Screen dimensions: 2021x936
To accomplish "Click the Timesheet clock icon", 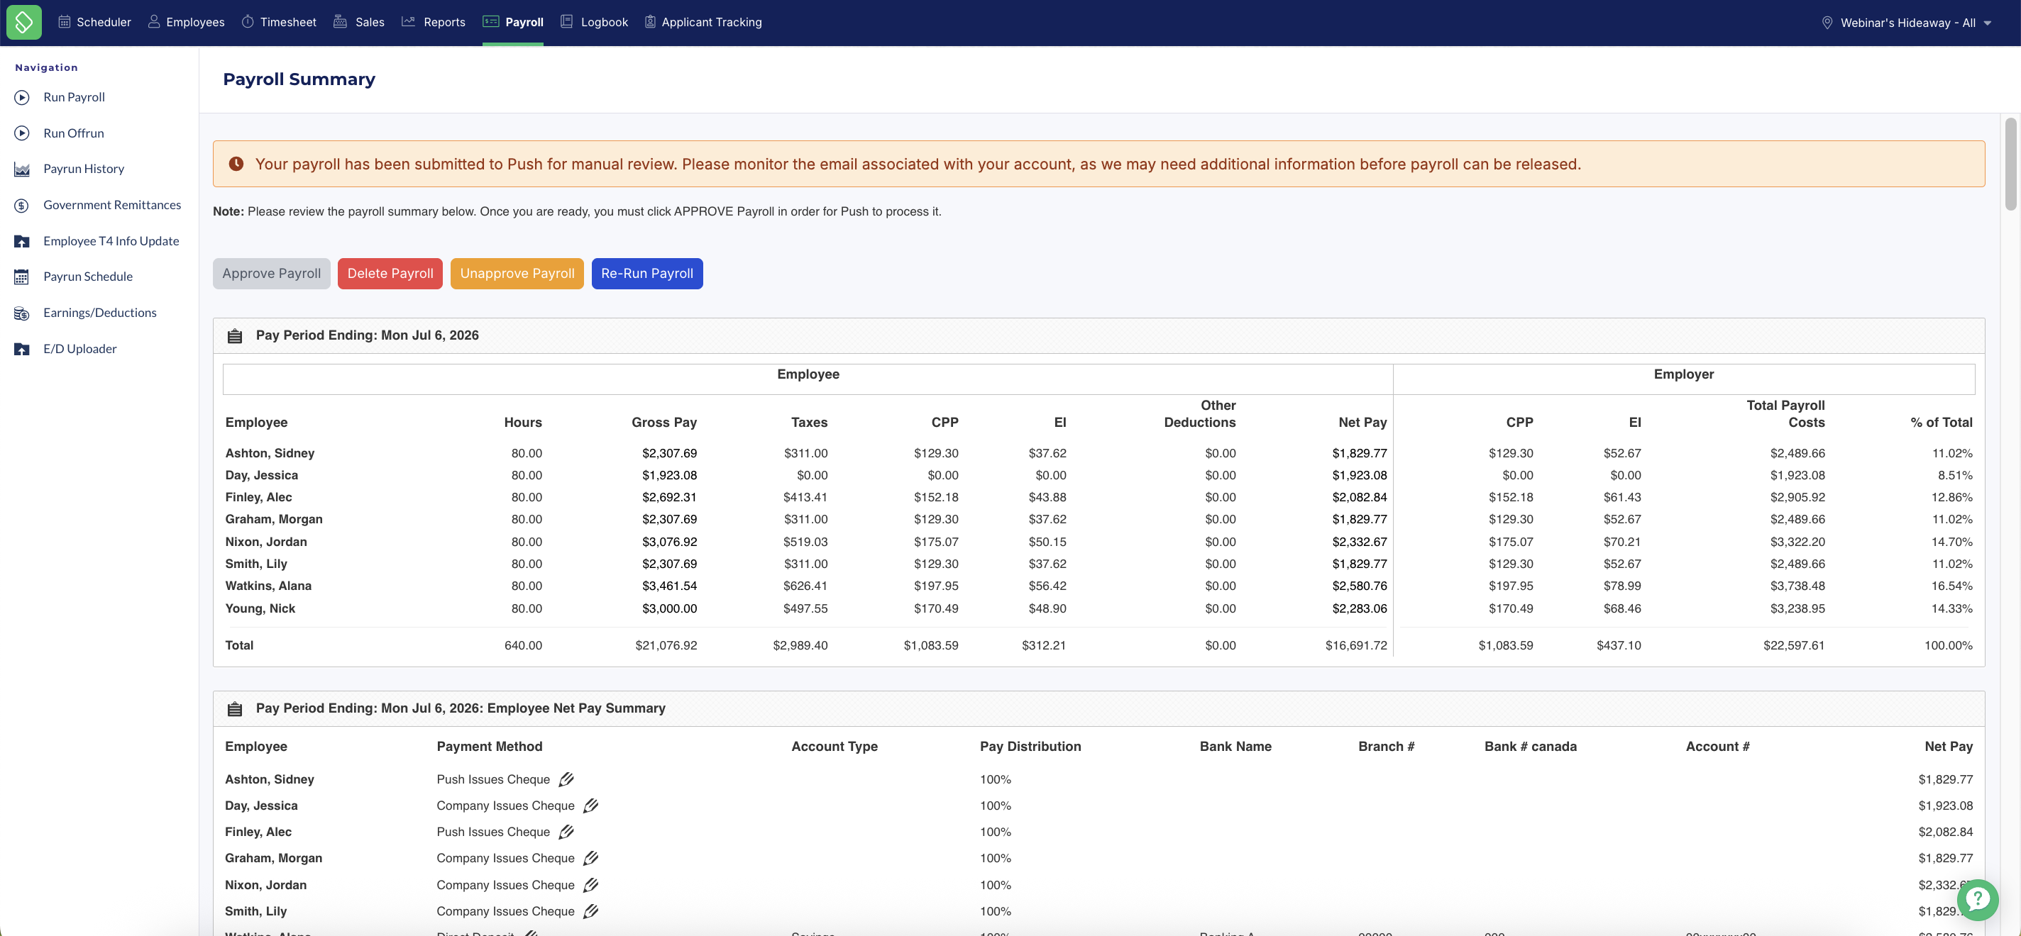I will (x=247, y=22).
